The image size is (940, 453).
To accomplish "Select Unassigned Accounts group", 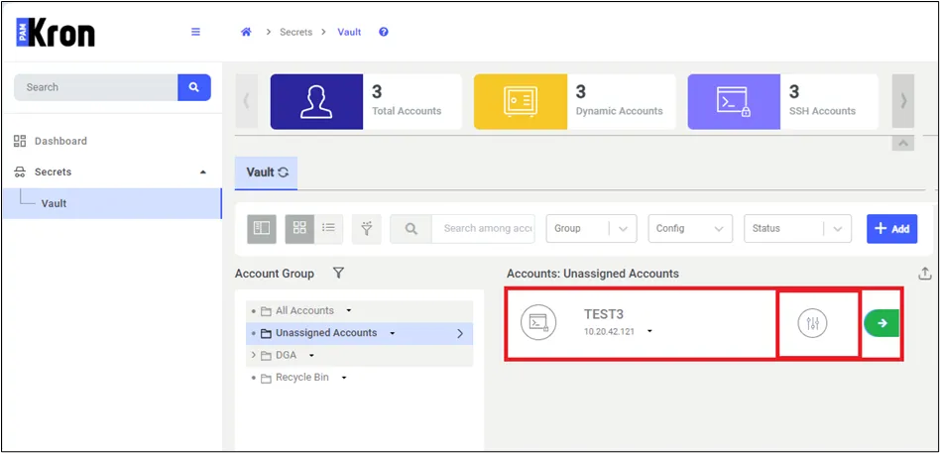I will click(326, 333).
